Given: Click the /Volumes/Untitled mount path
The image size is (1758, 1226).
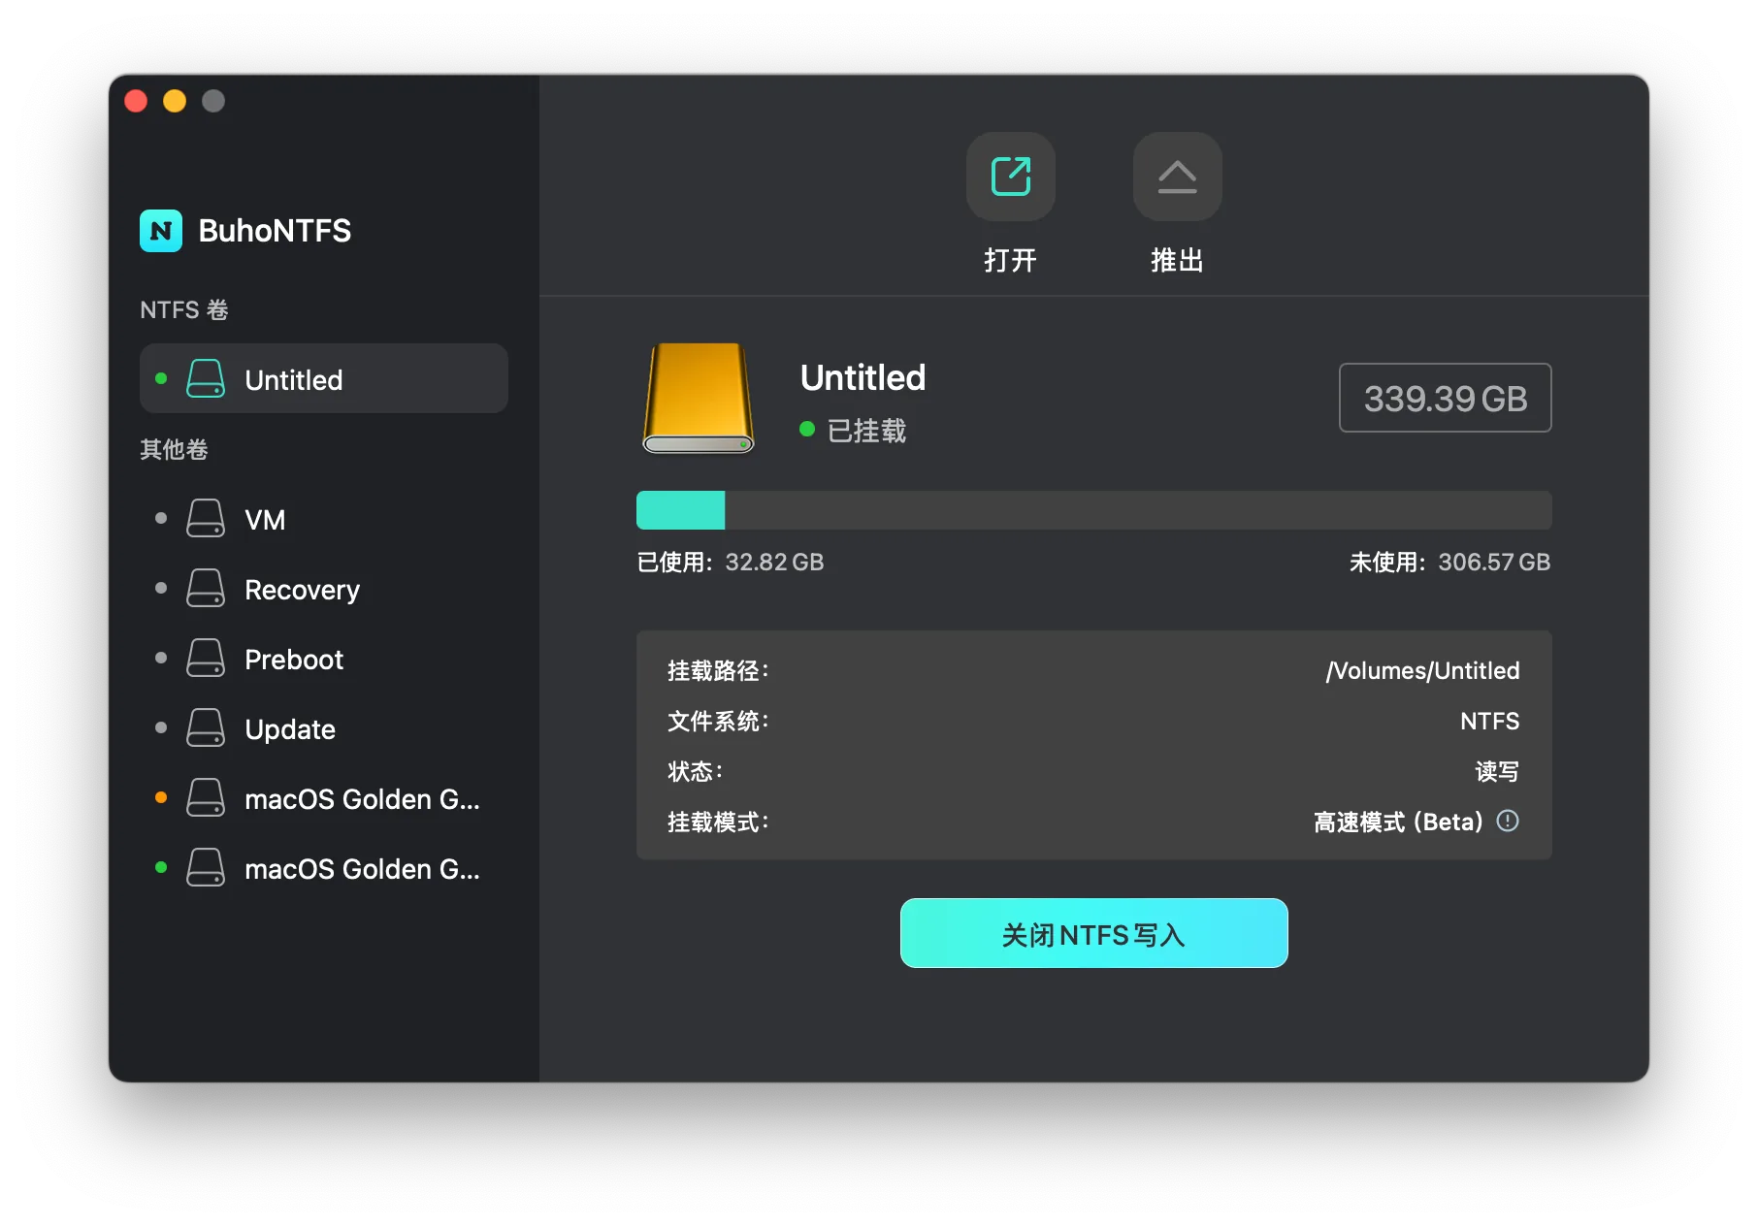Looking at the screenshot, I should (x=1422, y=670).
